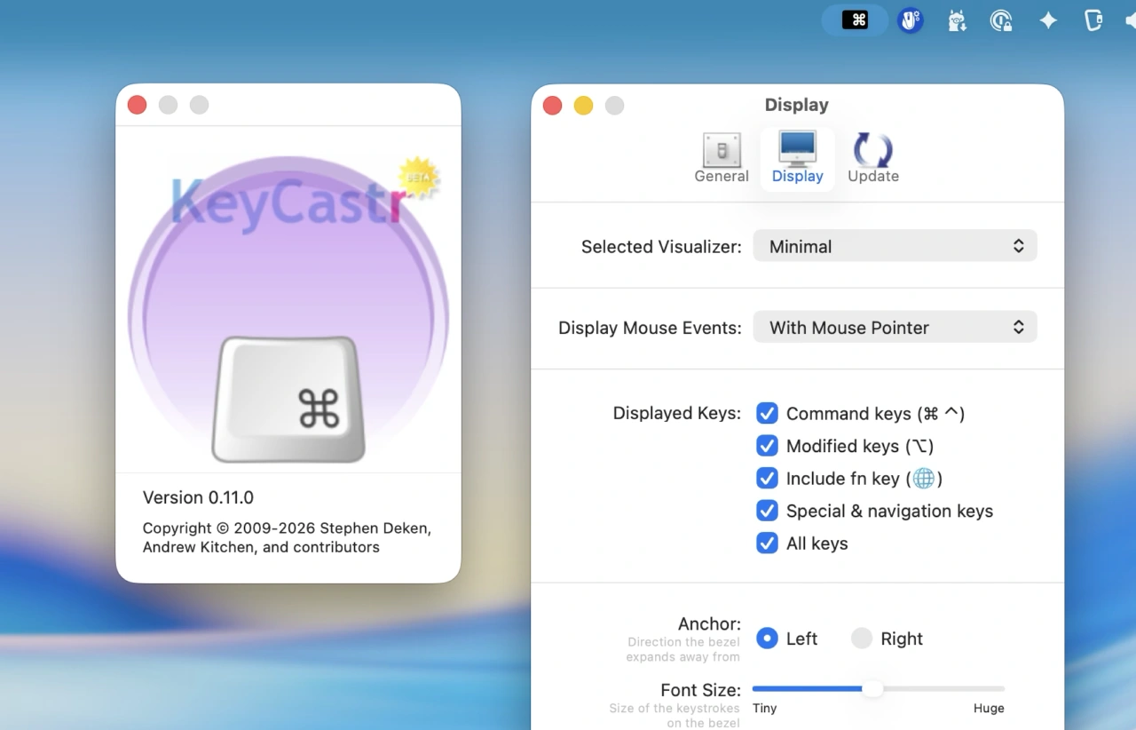Toggle the Modified keys checkbox

pos(767,446)
